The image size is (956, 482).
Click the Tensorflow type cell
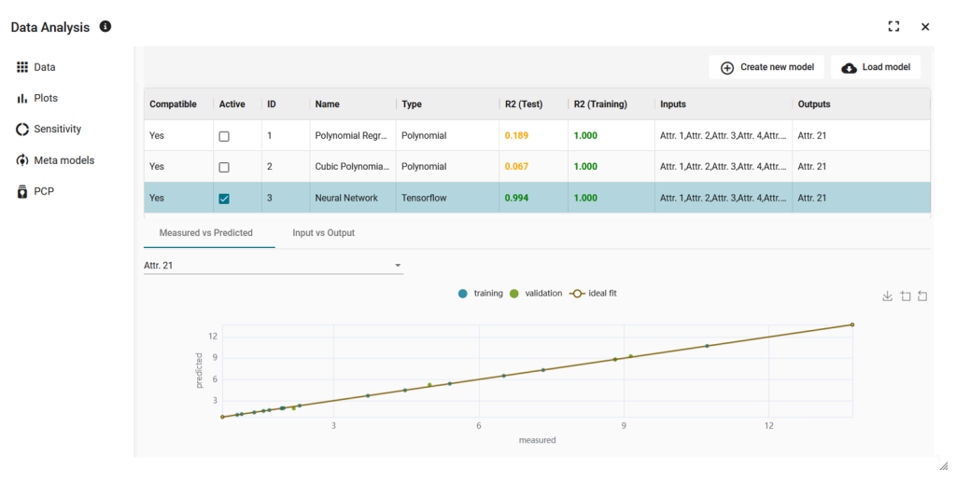[x=447, y=198]
